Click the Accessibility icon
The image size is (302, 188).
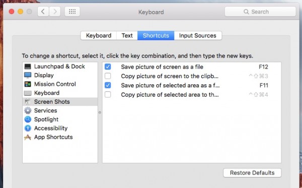pyautogui.click(x=28, y=128)
